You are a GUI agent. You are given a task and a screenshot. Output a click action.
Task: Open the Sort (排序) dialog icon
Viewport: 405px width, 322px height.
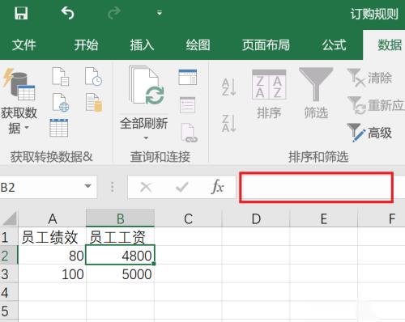(x=269, y=84)
